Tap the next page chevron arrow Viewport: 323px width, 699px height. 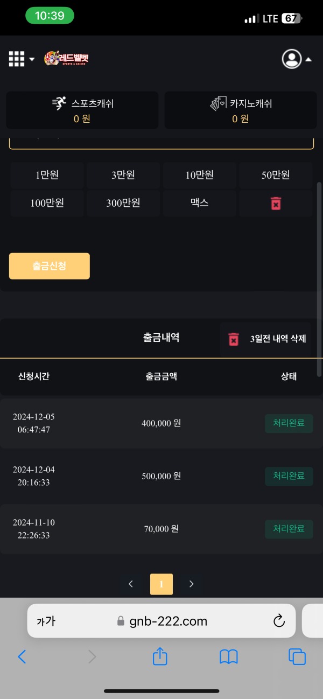[x=192, y=584]
